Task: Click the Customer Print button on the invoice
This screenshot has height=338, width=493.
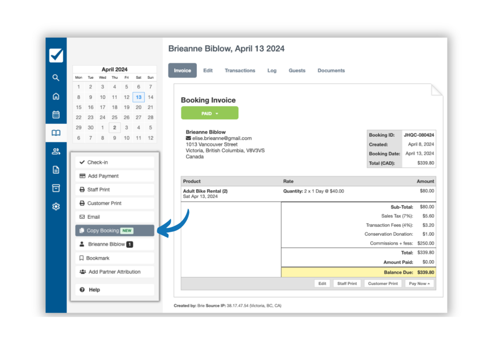Action: click(383, 283)
